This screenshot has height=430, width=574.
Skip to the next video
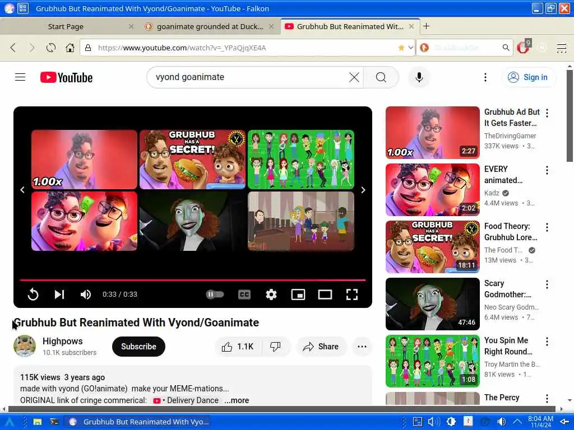pyautogui.click(x=59, y=295)
